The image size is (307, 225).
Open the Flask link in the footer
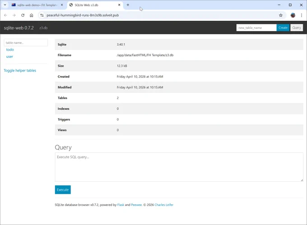[121, 205]
